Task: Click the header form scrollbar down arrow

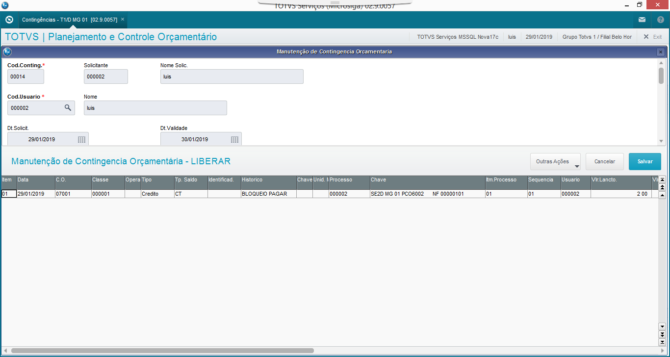Action: click(661, 141)
